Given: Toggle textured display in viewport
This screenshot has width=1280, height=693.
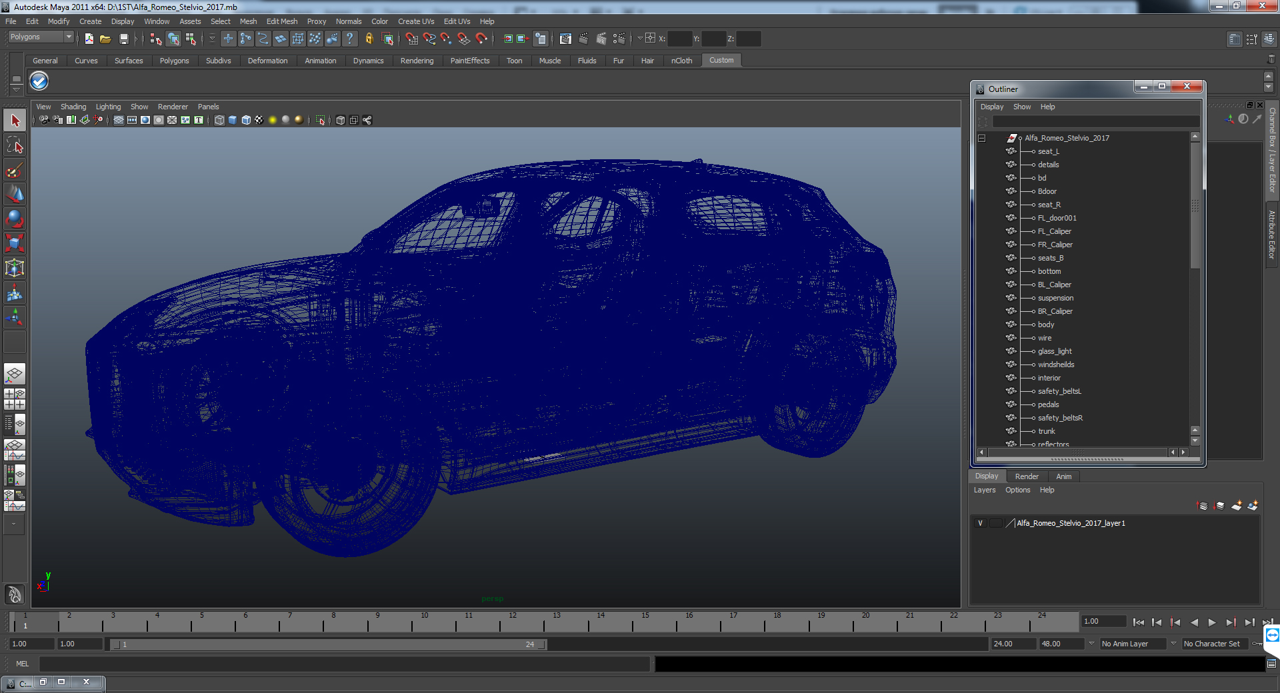Looking at the screenshot, I should coord(259,120).
